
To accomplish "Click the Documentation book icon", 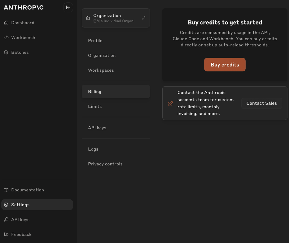I will pyautogui.click(x=6, y=190).
